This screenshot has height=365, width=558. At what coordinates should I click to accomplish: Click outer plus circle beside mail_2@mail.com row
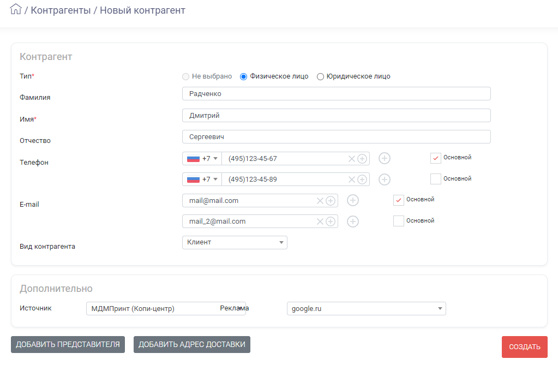[x=353, y=222]
